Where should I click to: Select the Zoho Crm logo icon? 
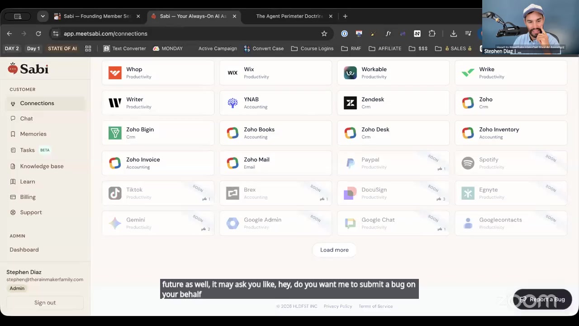(x=468, y=103)
